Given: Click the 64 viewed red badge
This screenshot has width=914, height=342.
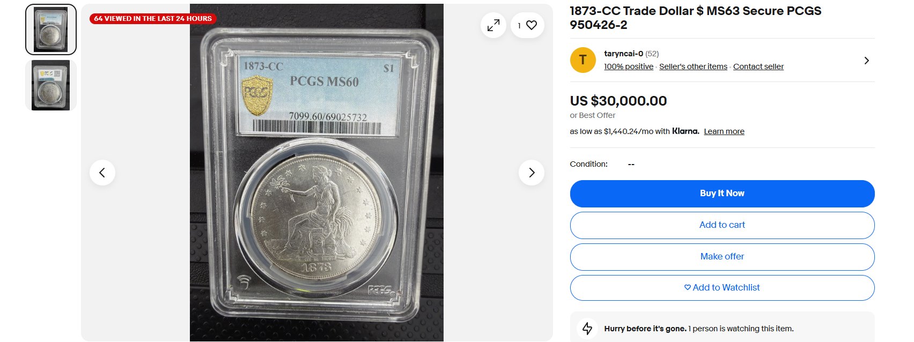Looking at the screenshot, I should point(153,18).
